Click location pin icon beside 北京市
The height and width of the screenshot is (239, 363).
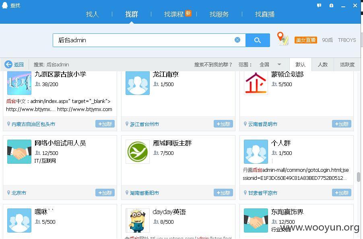[8, 193]
